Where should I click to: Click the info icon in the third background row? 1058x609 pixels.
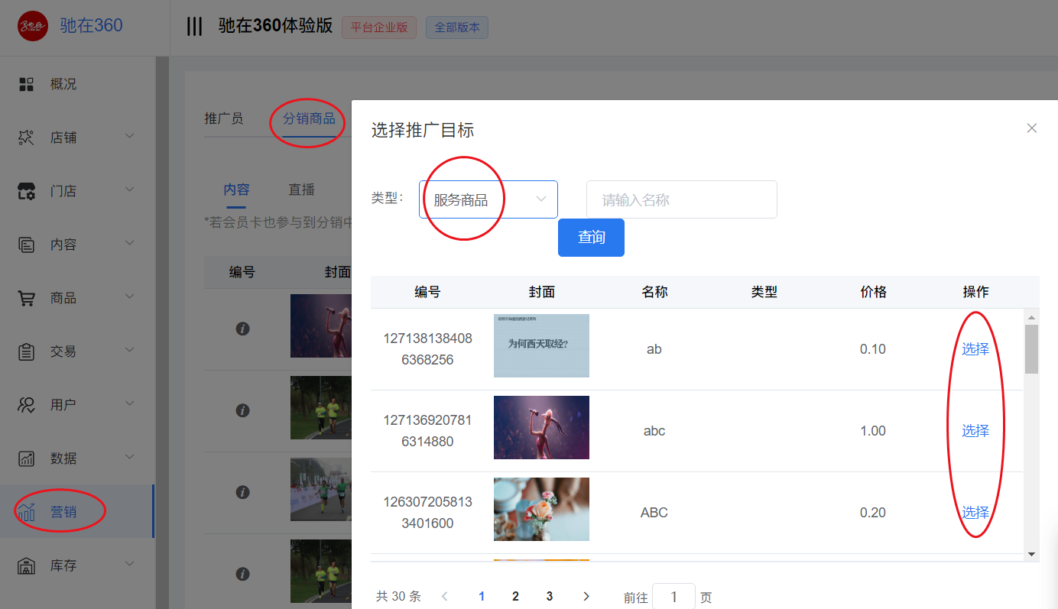[243, 492]
